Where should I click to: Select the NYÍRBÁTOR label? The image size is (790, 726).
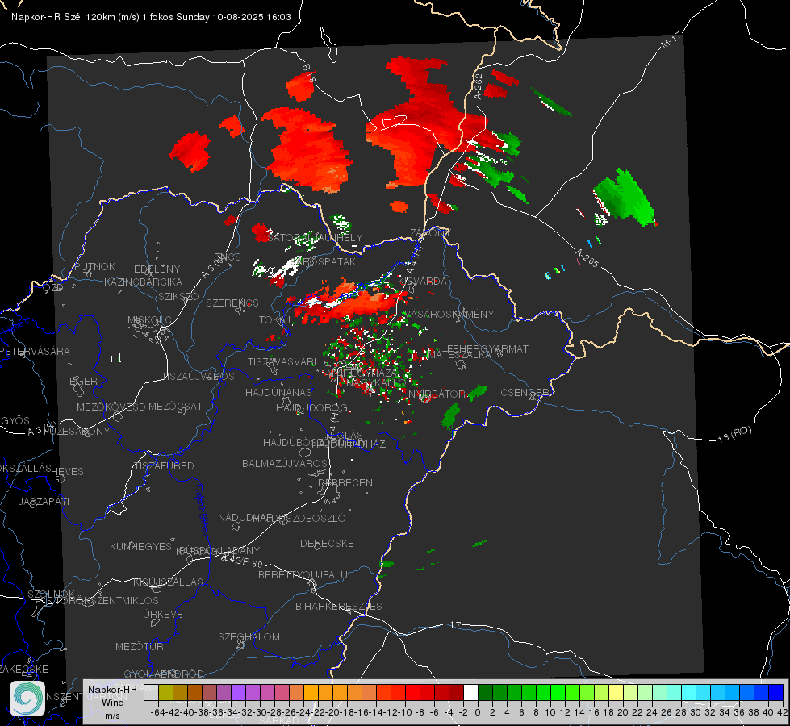pos(437,394)
